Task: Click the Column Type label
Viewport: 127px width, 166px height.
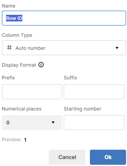Action: pyautogui.click(x=17, y=35)
